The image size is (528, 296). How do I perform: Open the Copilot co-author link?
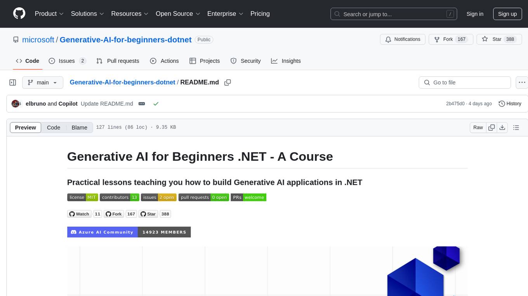tap(68, 104)
